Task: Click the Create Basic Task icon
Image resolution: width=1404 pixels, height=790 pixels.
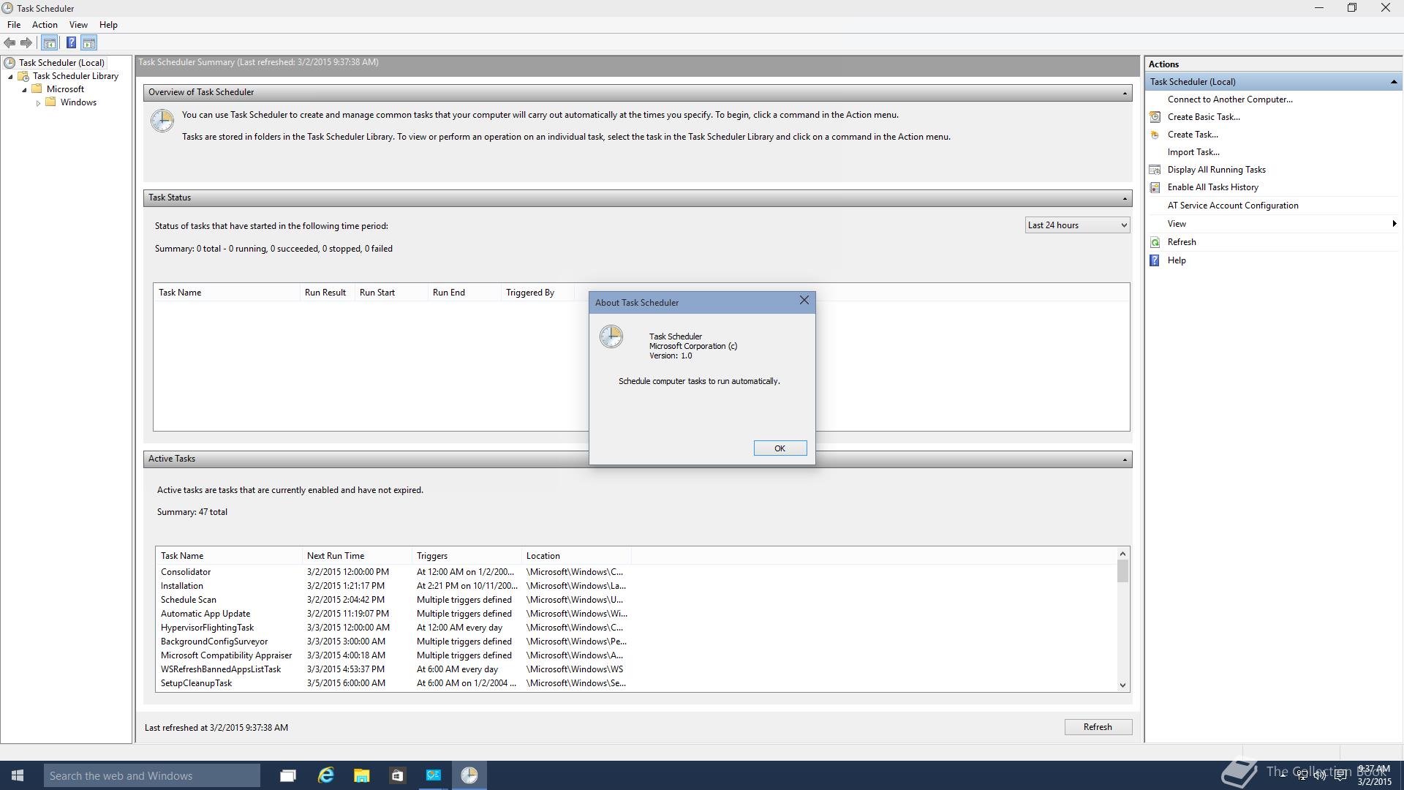Action: [x=1155, y=117]
